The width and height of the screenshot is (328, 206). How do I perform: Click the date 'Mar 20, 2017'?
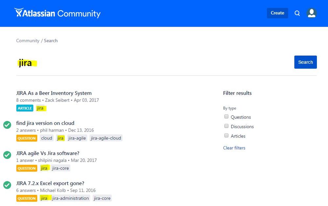click(84, 160)
